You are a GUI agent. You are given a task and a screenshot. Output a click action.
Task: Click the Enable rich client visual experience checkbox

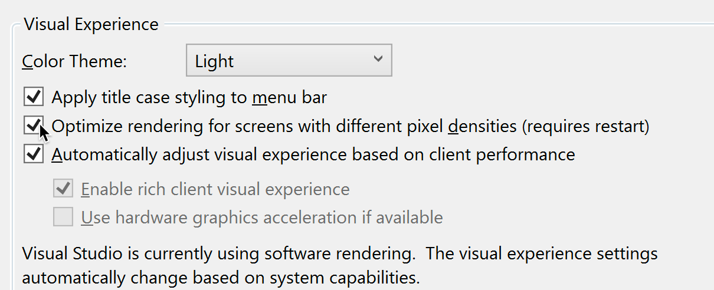pos(63,189)
